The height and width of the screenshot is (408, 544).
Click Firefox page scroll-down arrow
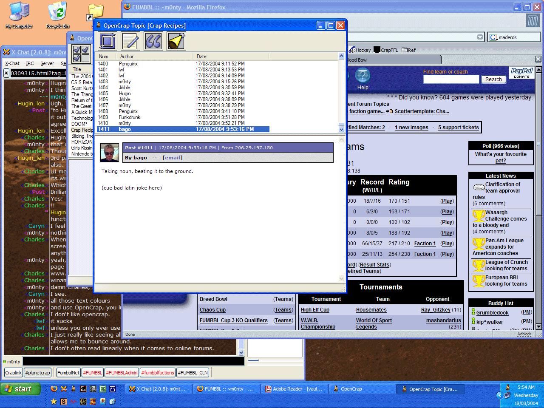click(x=538, y=326)
